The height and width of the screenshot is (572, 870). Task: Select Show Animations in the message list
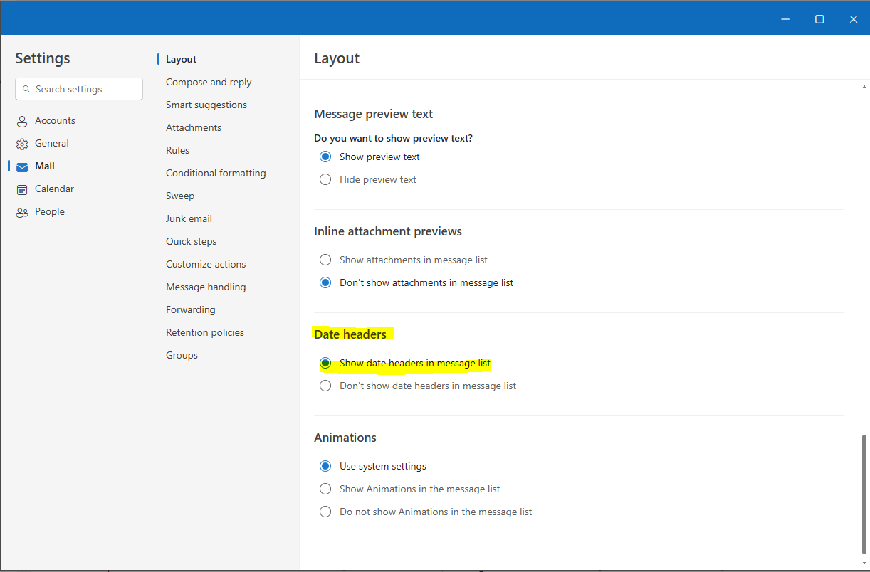[325, 489]
